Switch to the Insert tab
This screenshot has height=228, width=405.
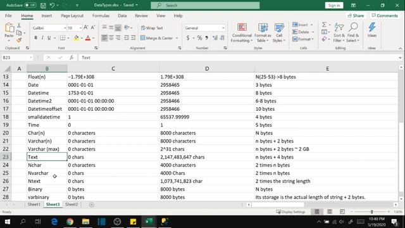tap(46, 16)
